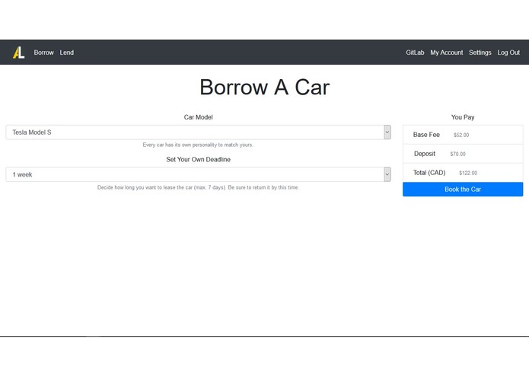This screenshot has height=376, width=529.
Task: Open the Borrow page in navbar
Action: [x=43, y=53]
